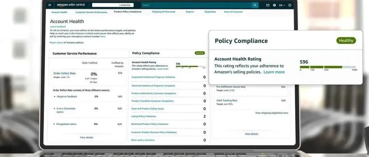
Task: Open Product Condition Customer Complaints
Action: pos(152,101)
